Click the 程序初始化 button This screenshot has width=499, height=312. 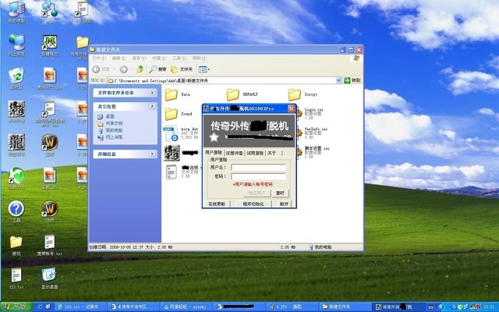click(253, 204)
